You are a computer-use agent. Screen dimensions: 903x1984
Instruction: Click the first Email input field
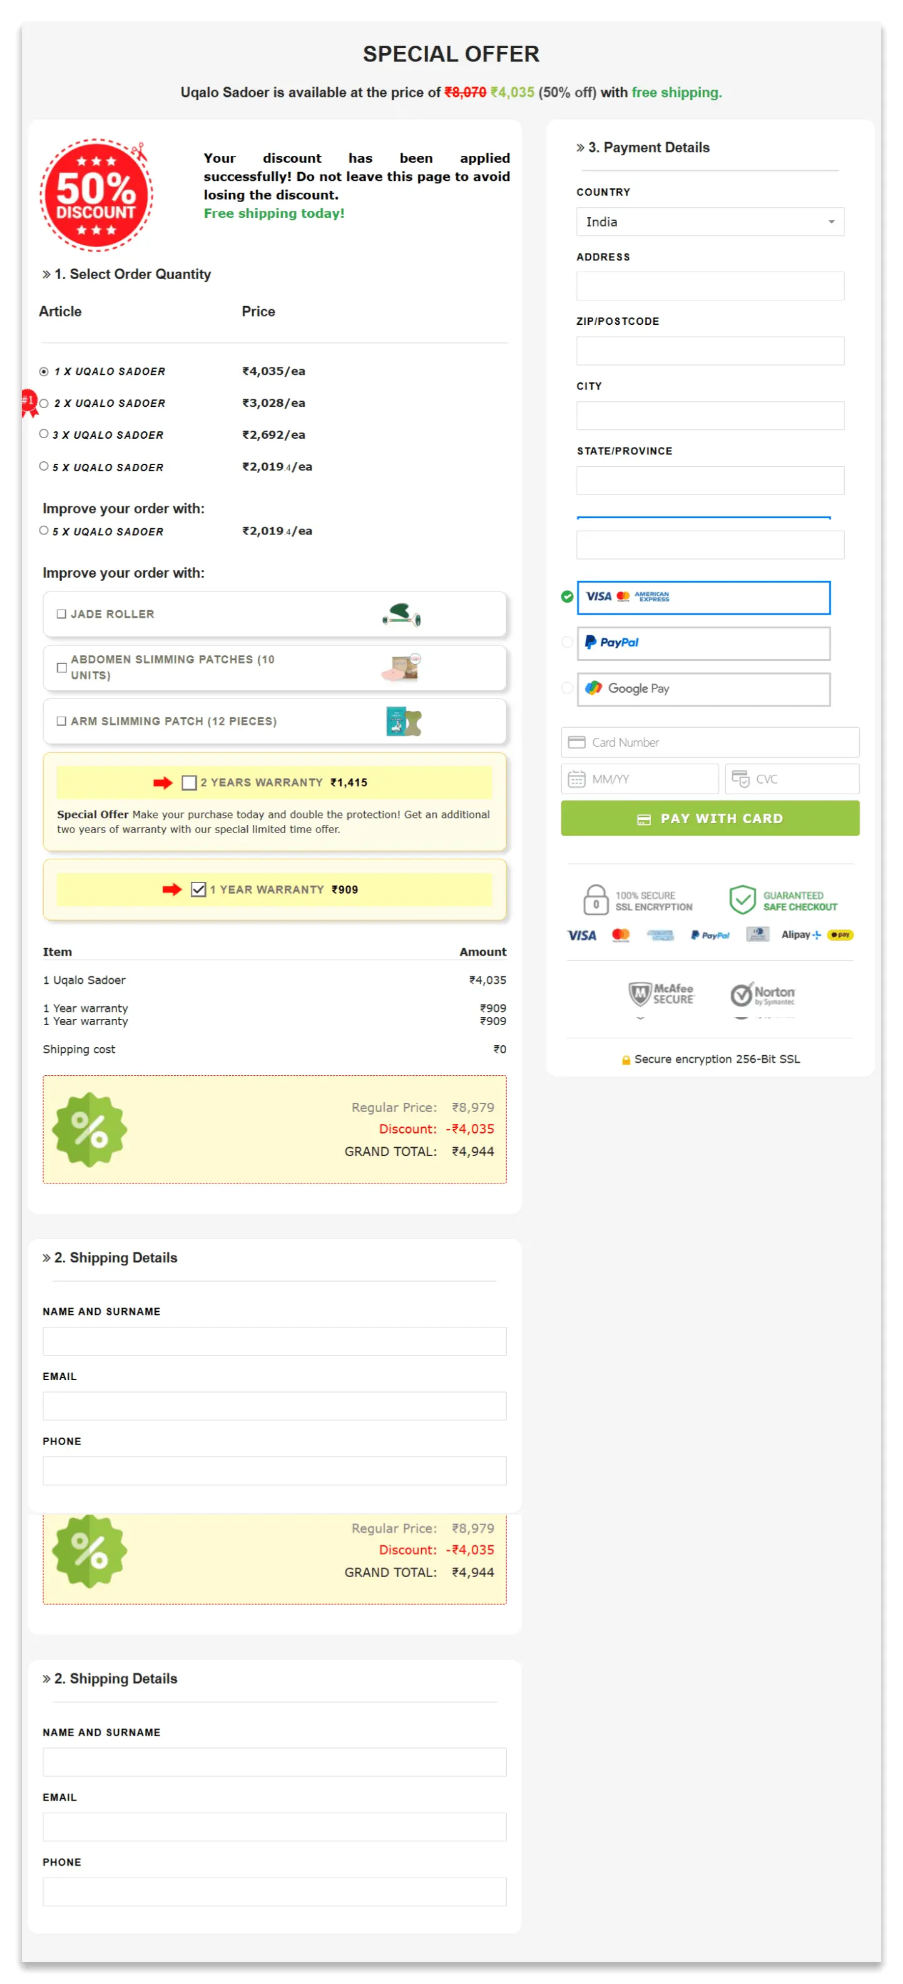click(x=274, y=1406)
